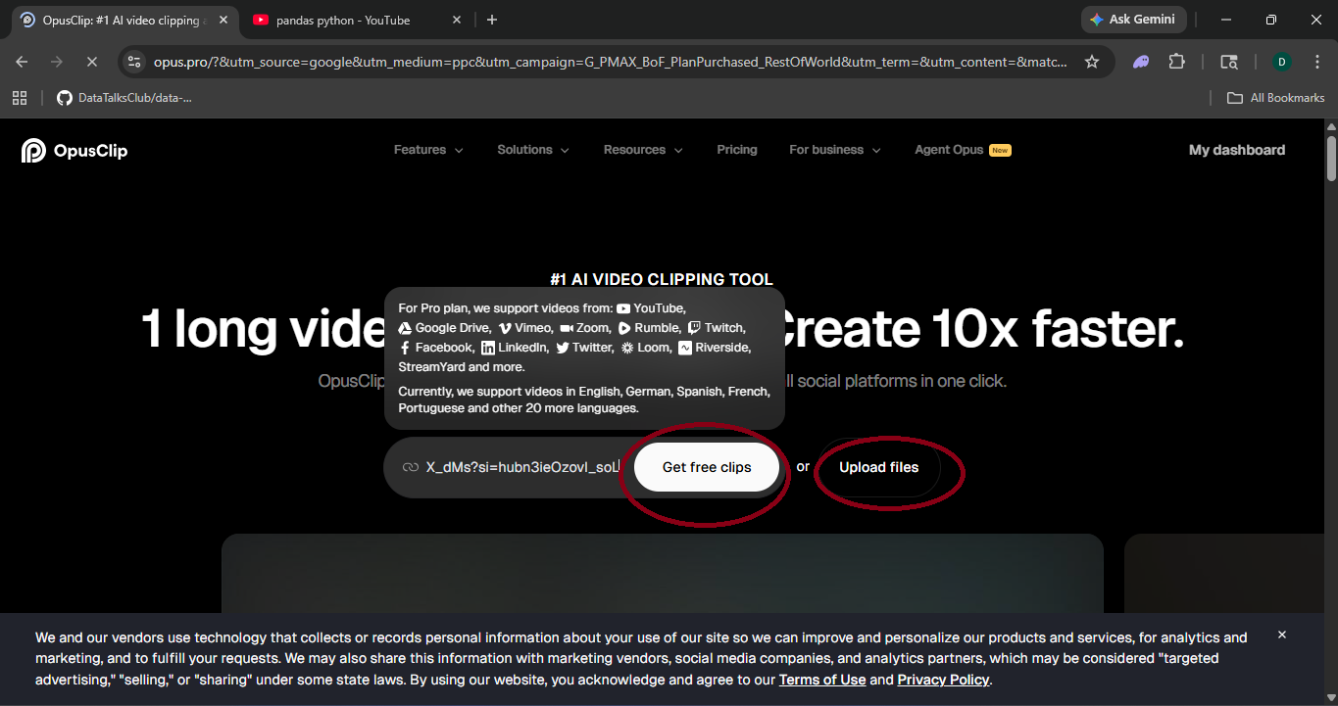Image resolution: width=1338 pixels, height=706 pixels.
Task: Click the "#1 AI VIDEO CLIPPING TOOL" heading
Action: point(662,280)
